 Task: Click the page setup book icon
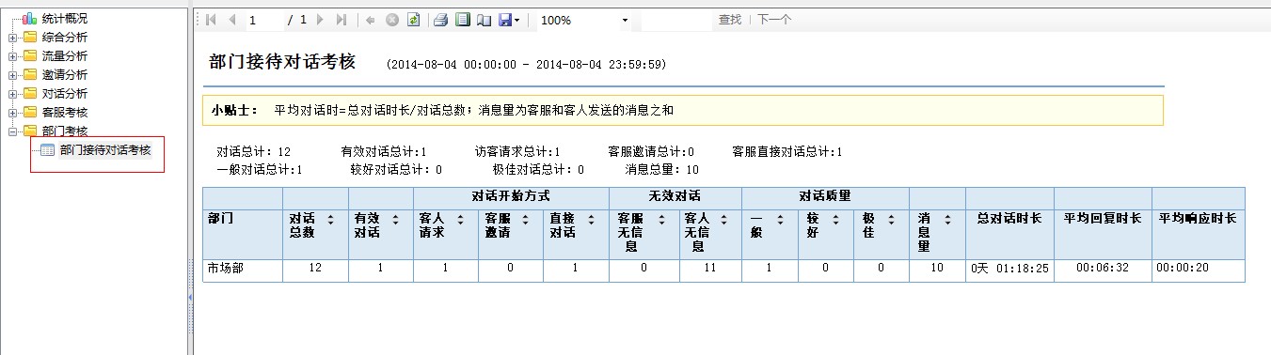pyautogui.click(x=484, y=20)
